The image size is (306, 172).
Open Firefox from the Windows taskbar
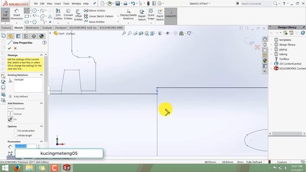pyautogui.click(x=17, y=168)
